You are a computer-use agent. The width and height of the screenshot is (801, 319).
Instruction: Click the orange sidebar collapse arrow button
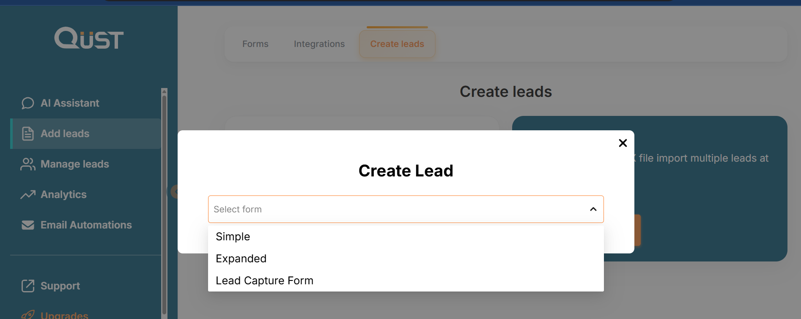tap(174, 192)
